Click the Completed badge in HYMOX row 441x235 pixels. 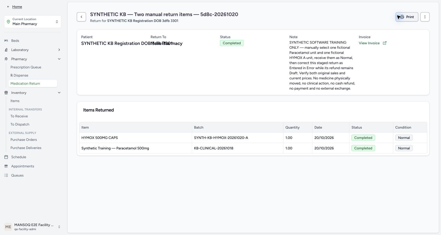pyautogui.click(x=363, y=138)
